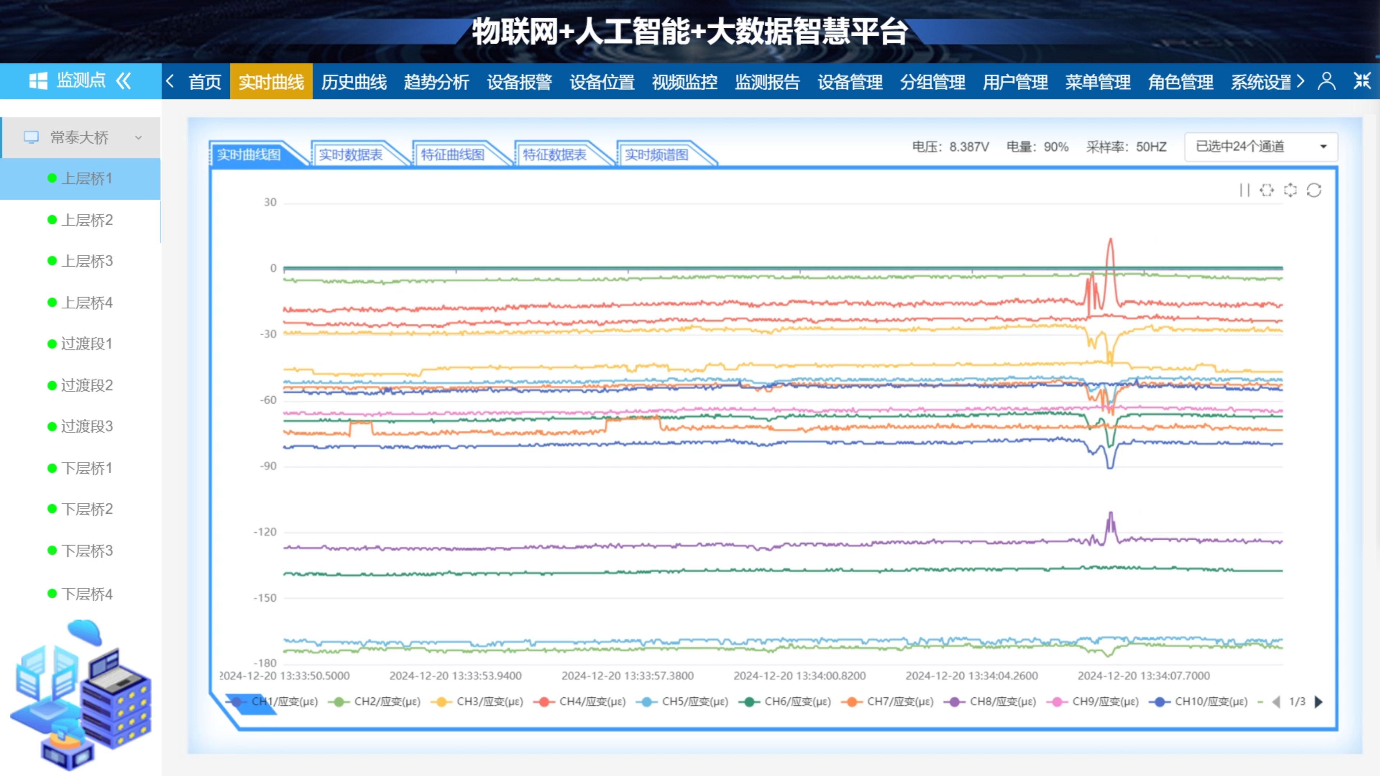Open the 历史曲线 menu tab
The width and height of the screenshot is (1380, 776).
tap(354, 82)
